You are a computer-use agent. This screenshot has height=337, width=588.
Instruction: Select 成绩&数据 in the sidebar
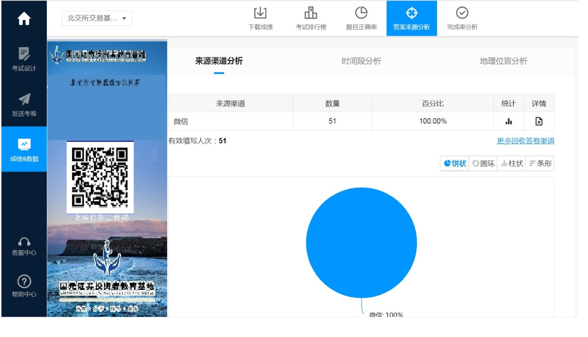click(24, 149)
